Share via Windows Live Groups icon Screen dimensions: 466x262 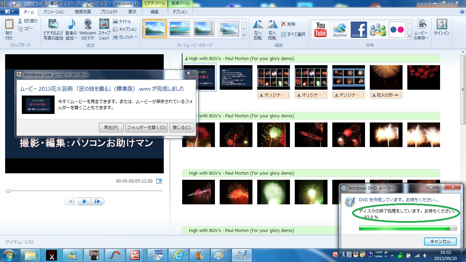tap(378, 29)
